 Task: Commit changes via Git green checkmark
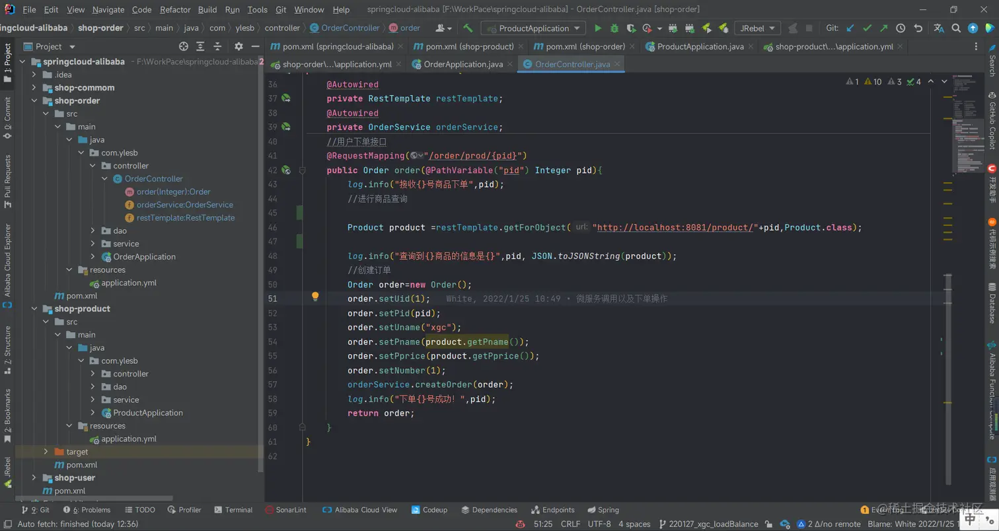(867, 28)
